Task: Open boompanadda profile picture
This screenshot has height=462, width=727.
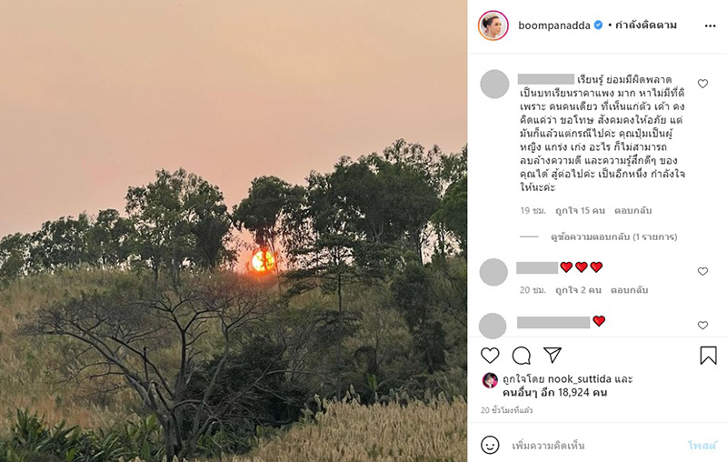Action: [x=493, y=25]
